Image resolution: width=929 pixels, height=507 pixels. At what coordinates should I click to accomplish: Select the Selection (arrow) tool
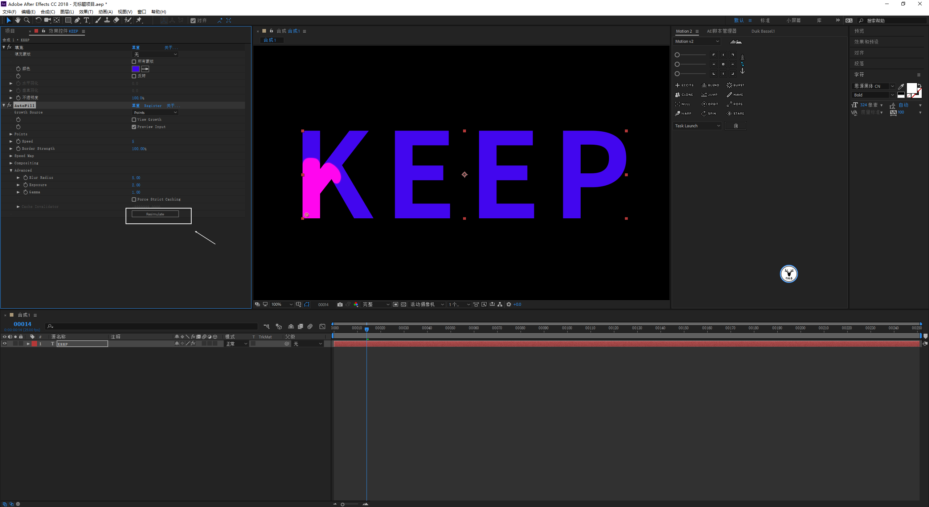click(x=9, y=20)
